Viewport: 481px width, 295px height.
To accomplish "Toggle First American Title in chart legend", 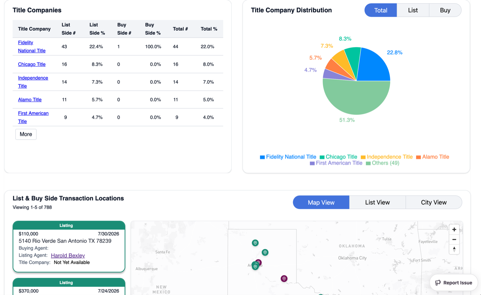I will pyautogui.click(x=336, y=163).
